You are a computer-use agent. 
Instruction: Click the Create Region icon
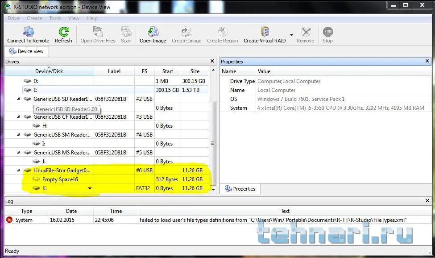point(223,32)
